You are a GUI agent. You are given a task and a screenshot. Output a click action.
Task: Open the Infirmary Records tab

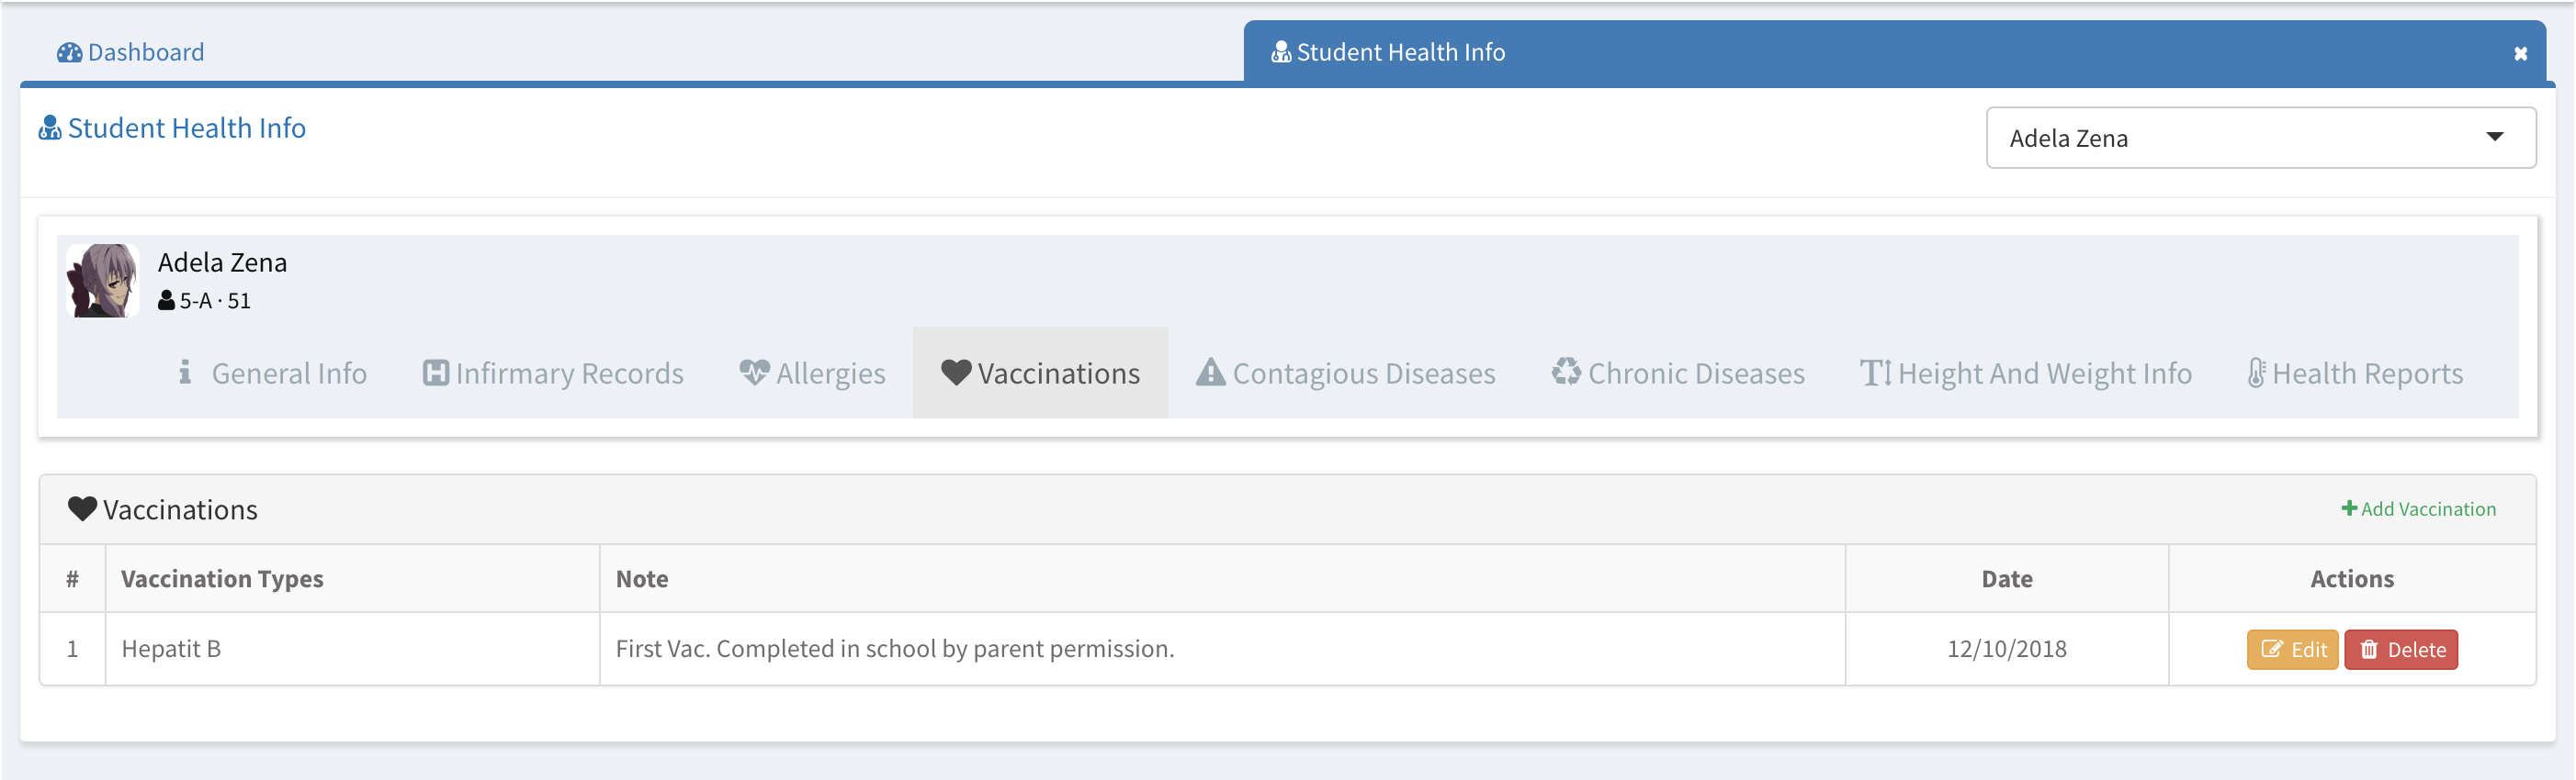(x=553, y=373)
